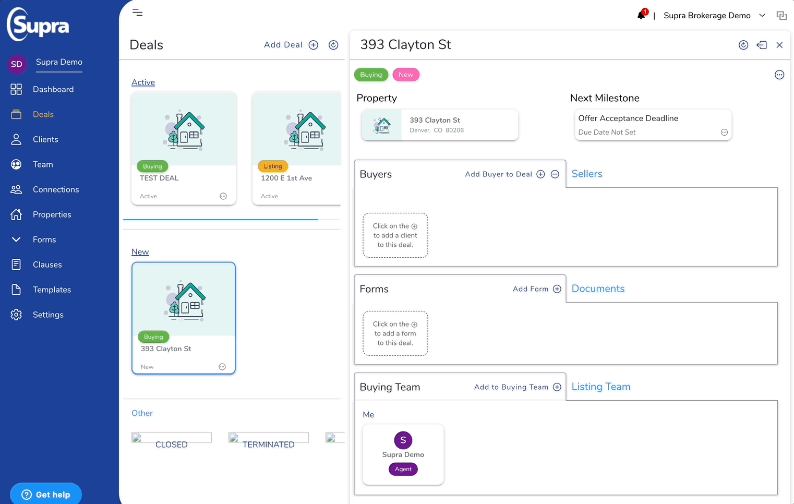The image size is (794, 504).
Task: Click the Properties house icon
Action: [16, 214]
